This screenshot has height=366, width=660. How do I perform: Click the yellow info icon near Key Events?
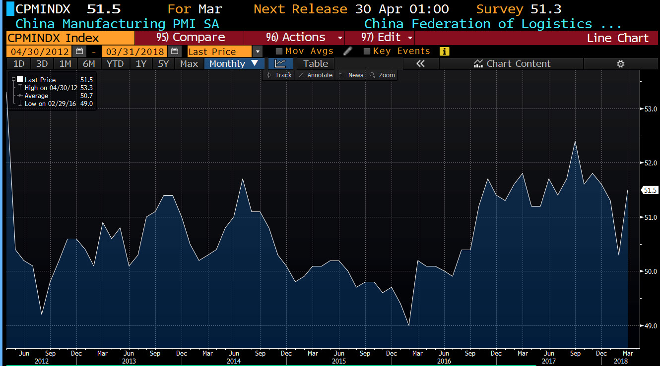click(x=444, y=51)
